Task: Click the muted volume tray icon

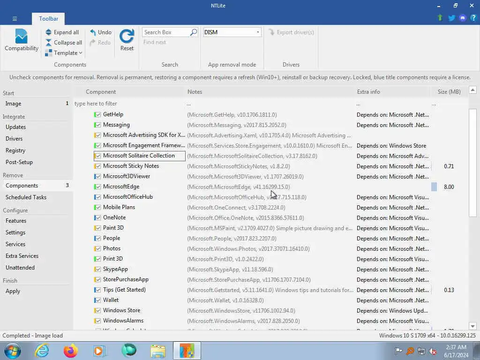Action: pyautogui.click(x=433, y=352)
